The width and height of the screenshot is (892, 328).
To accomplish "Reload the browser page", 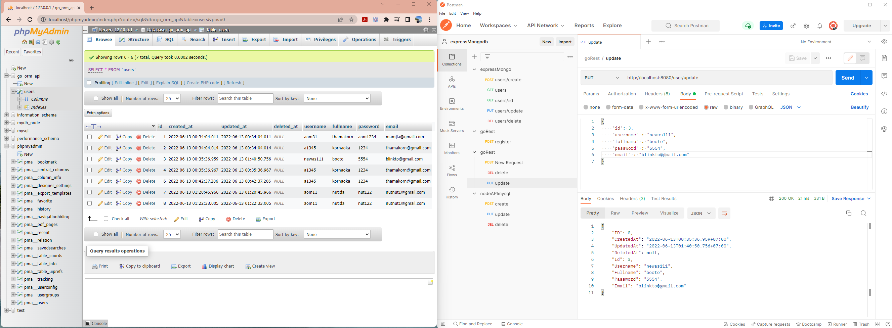I will 30,20.
